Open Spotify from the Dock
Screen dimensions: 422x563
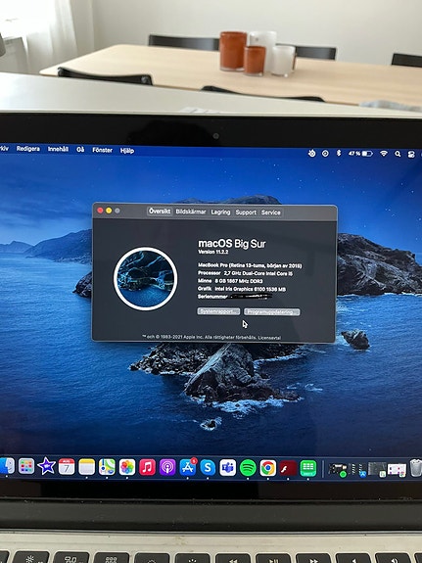pos(248,467)
